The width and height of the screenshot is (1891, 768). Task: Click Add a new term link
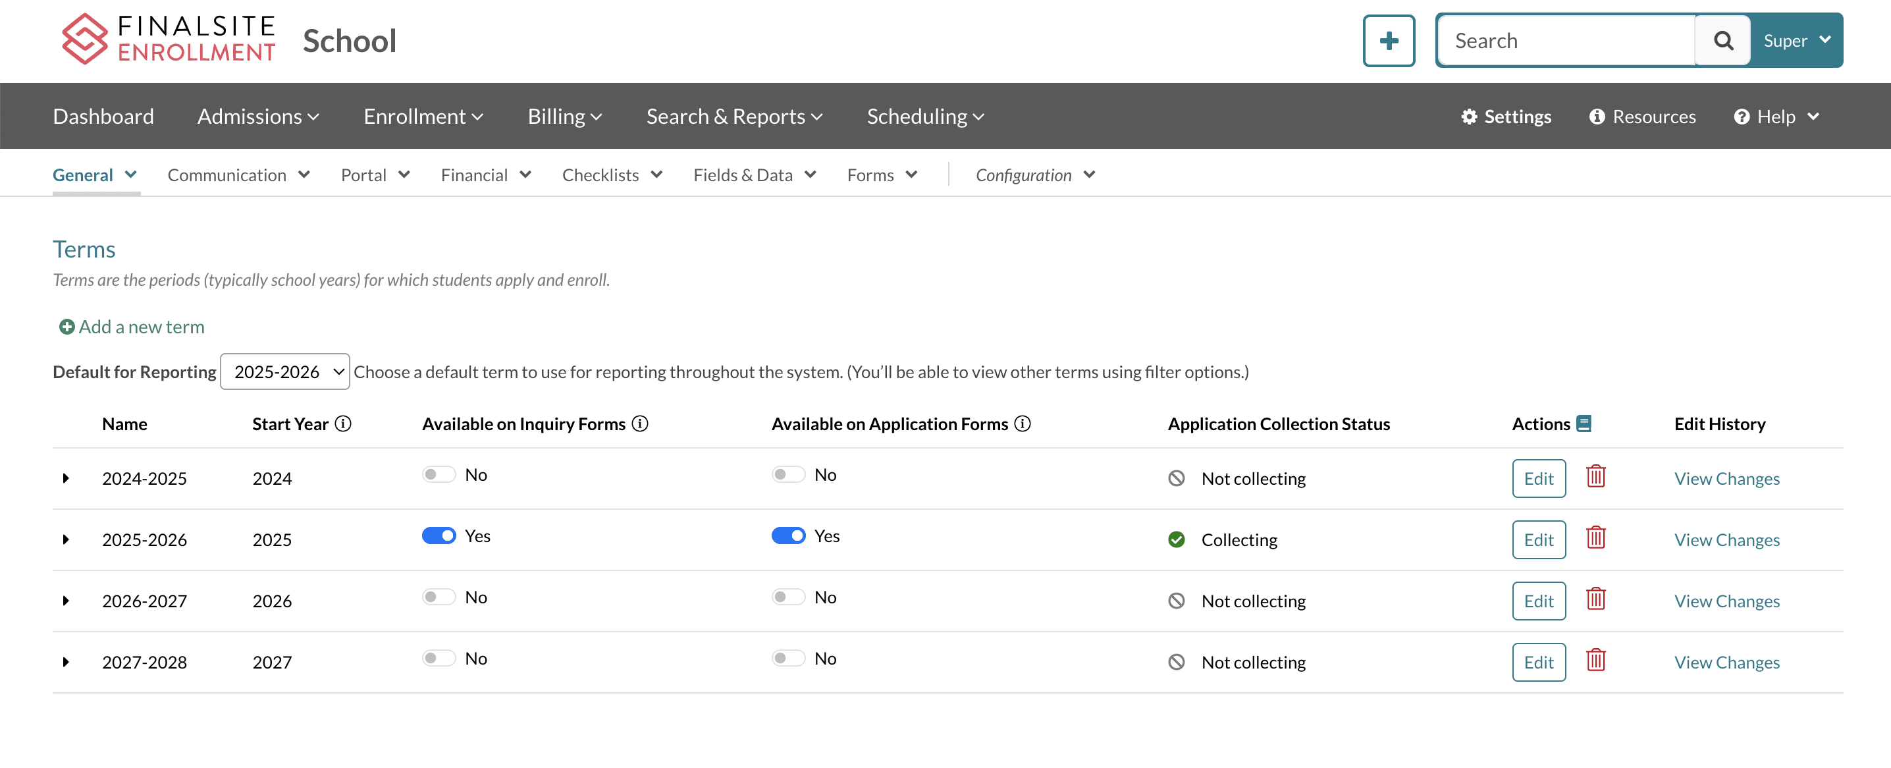[x=132, y=327]
